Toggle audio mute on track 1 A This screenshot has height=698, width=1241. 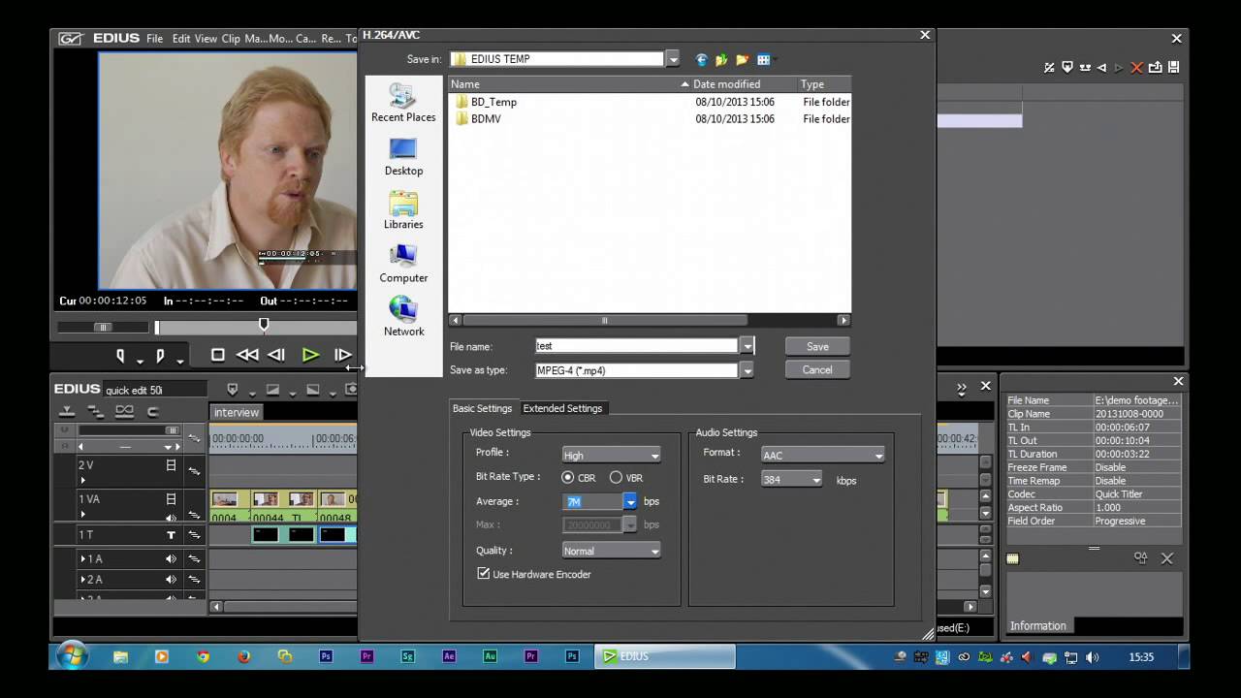pyautogui.click(x=171, y=558)
